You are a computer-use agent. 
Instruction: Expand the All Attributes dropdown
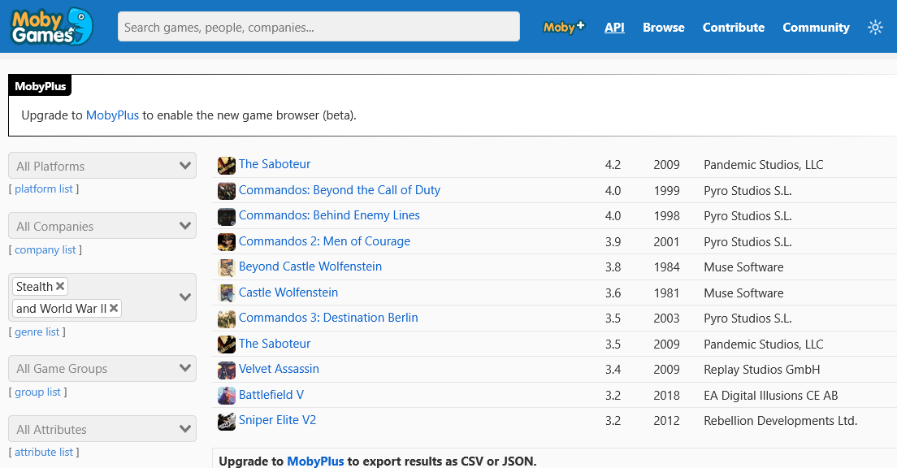102,429
